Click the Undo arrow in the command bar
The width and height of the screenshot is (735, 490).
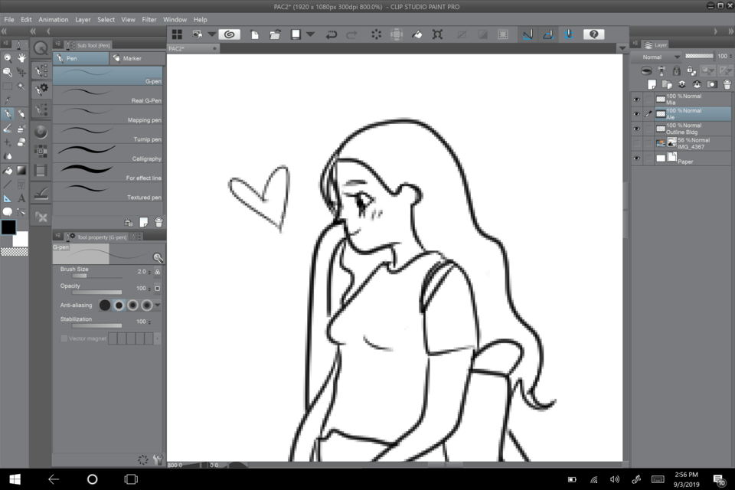[332, 34]
